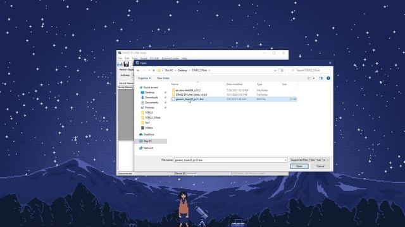Select STM32_STlink folder in navigation pane

pos(153,118)
